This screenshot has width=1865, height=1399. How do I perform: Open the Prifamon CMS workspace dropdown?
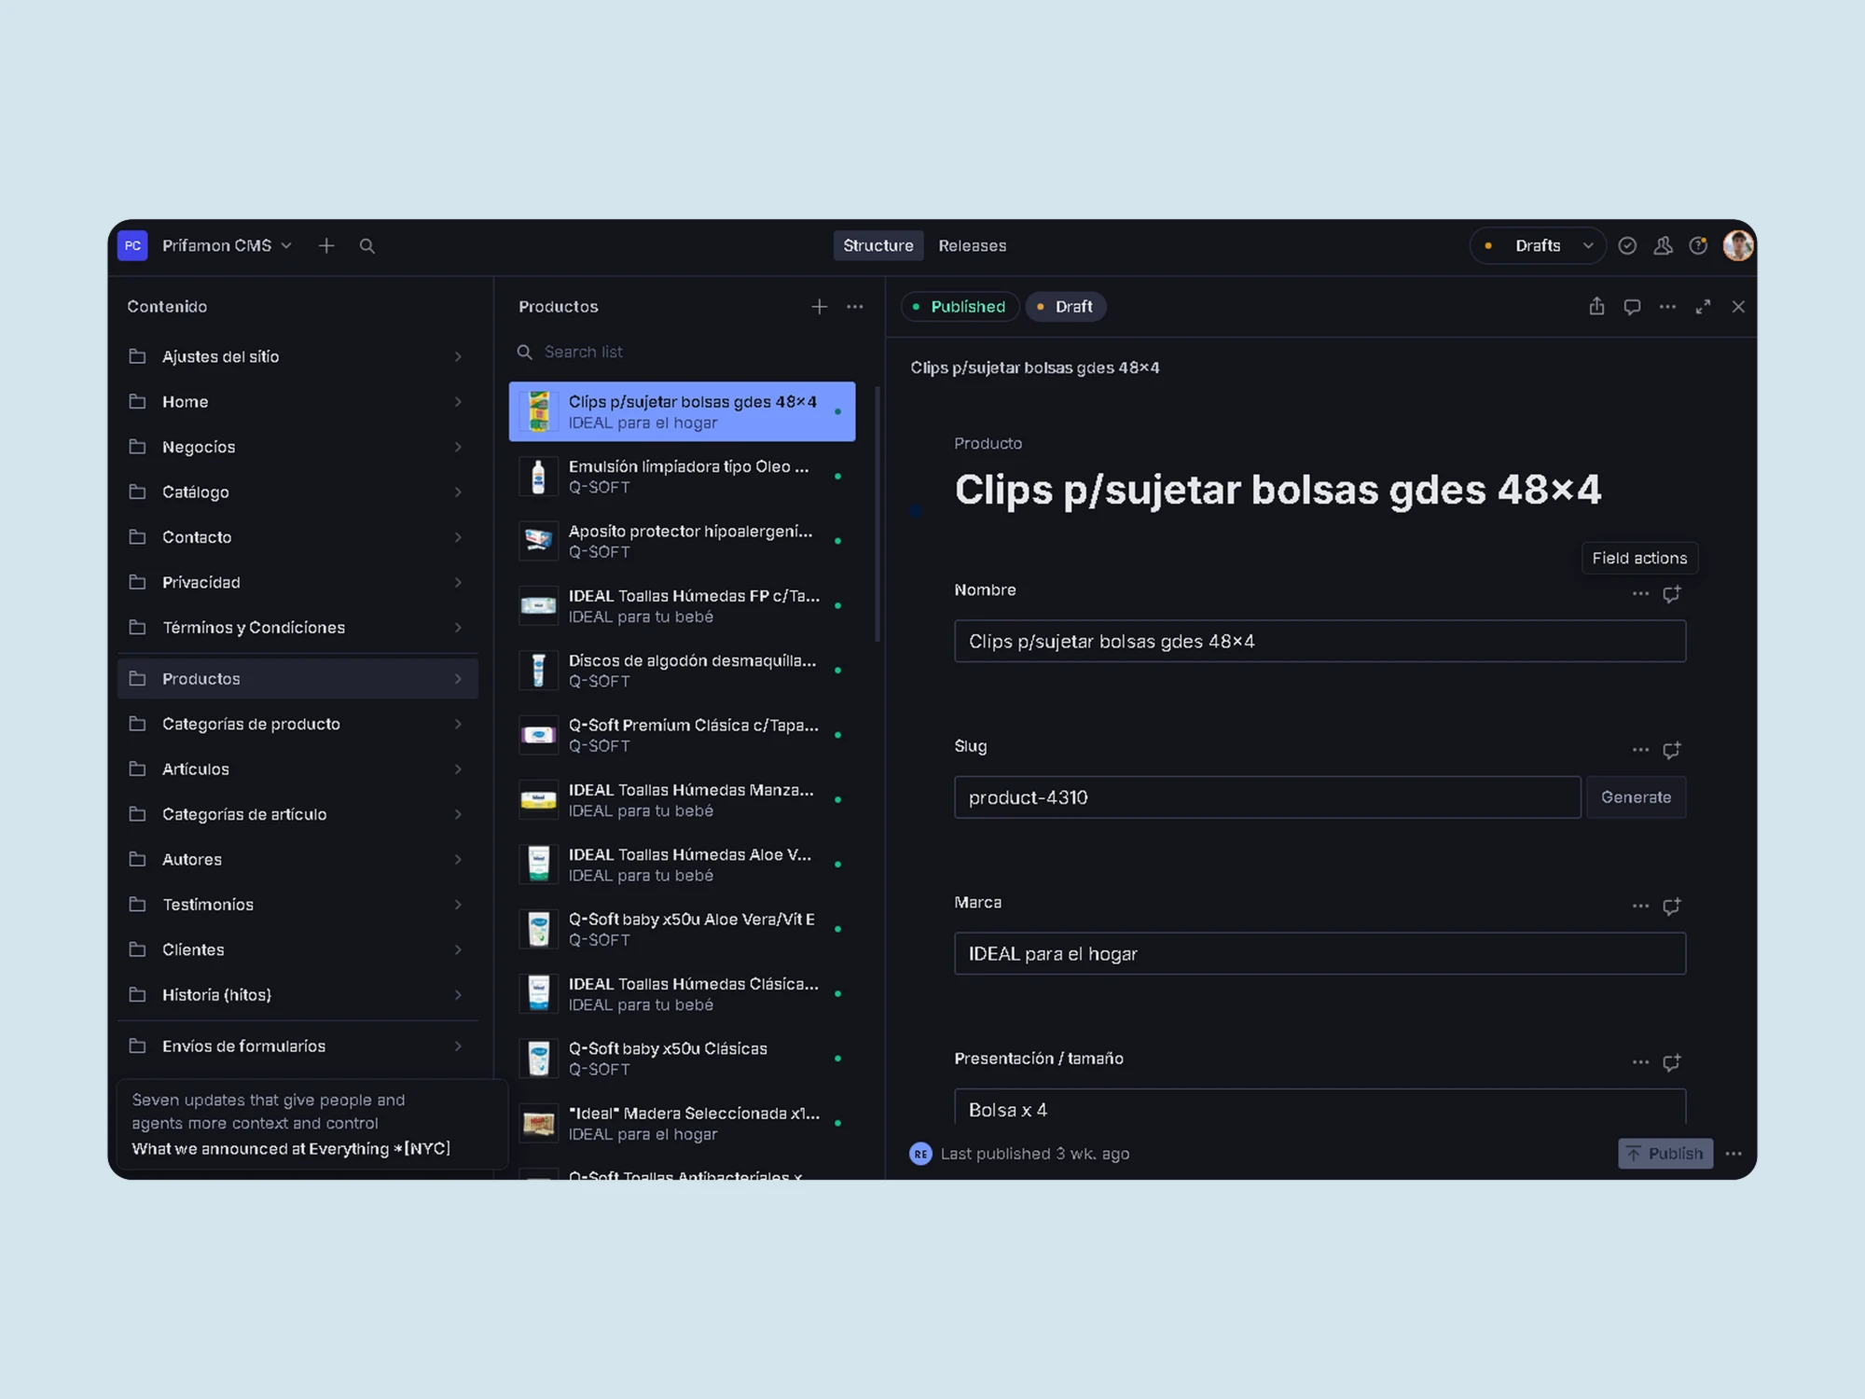pos(227,246)
